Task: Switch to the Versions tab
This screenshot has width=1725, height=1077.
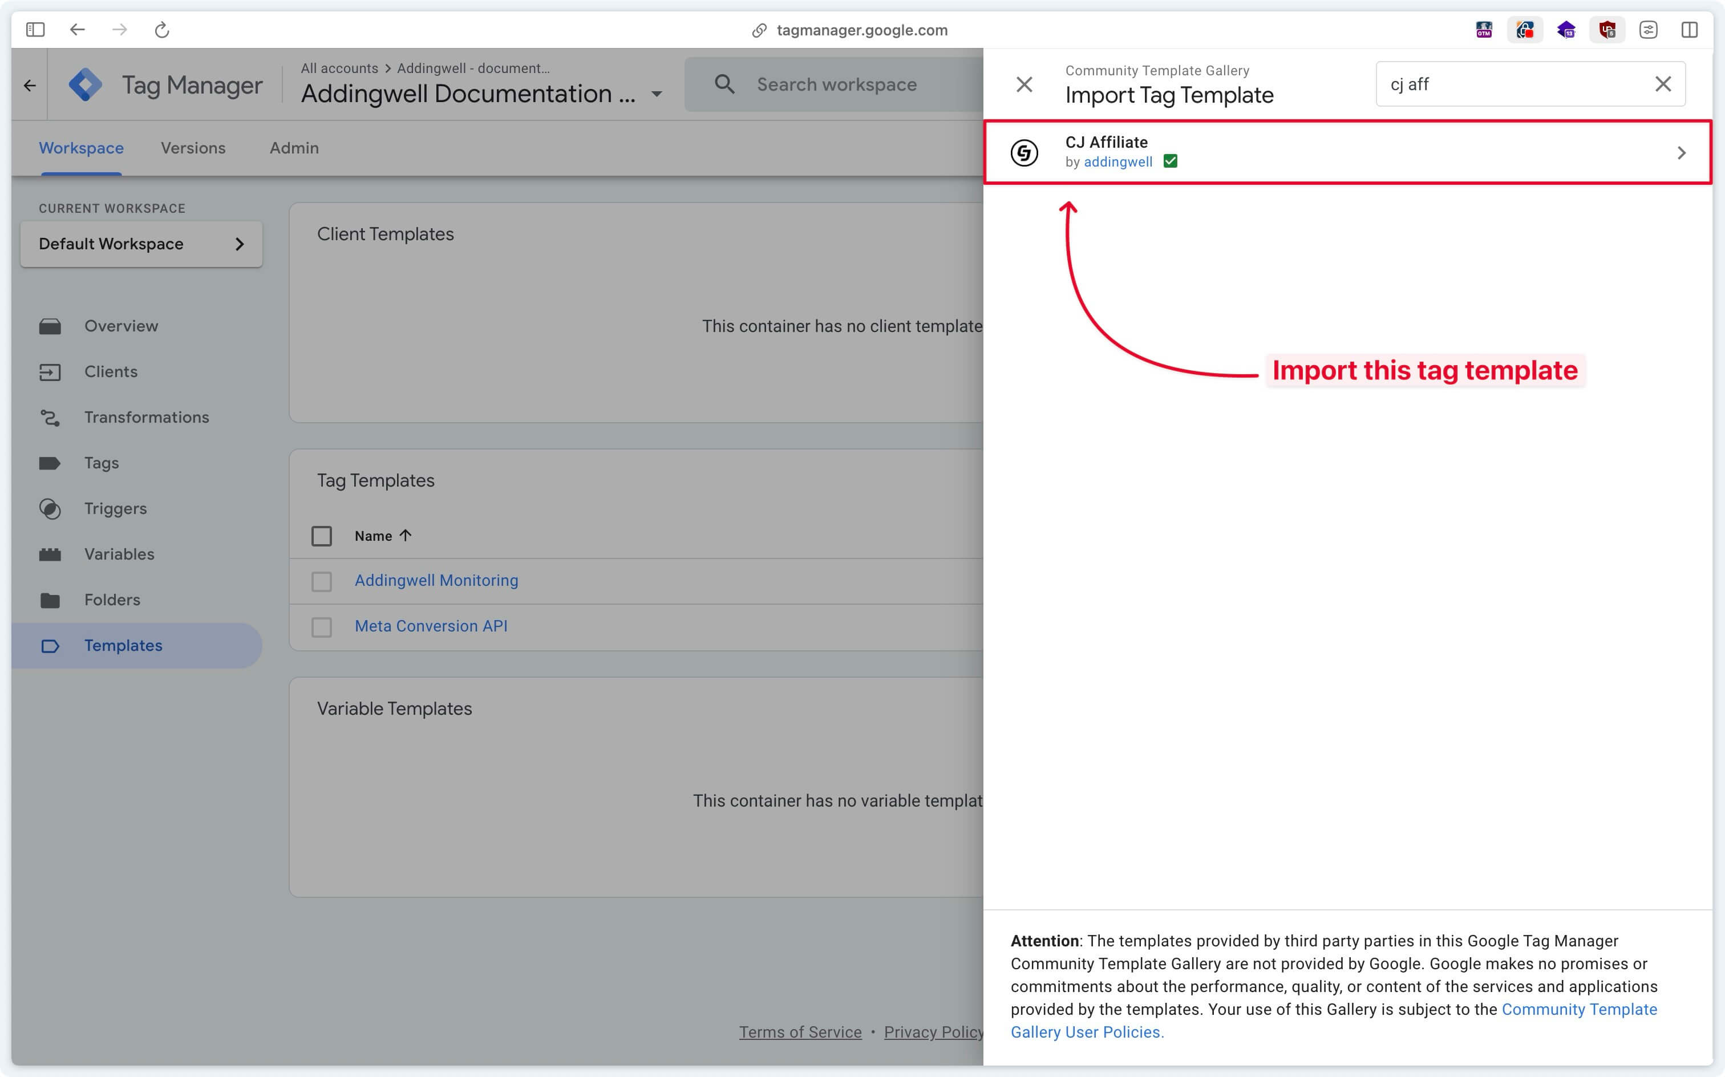Action: click(x=193, y=148)
